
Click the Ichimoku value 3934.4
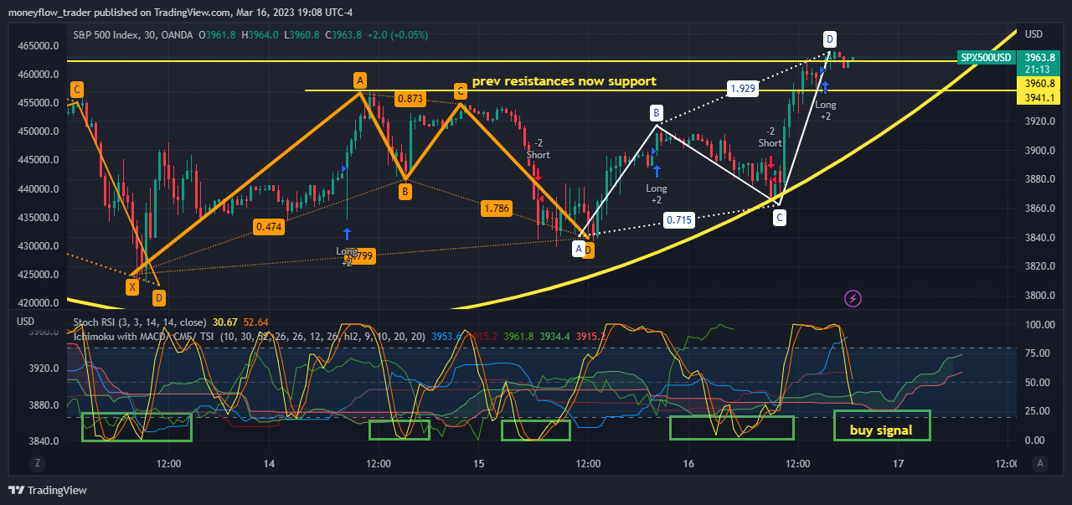[x=554, y=336]
